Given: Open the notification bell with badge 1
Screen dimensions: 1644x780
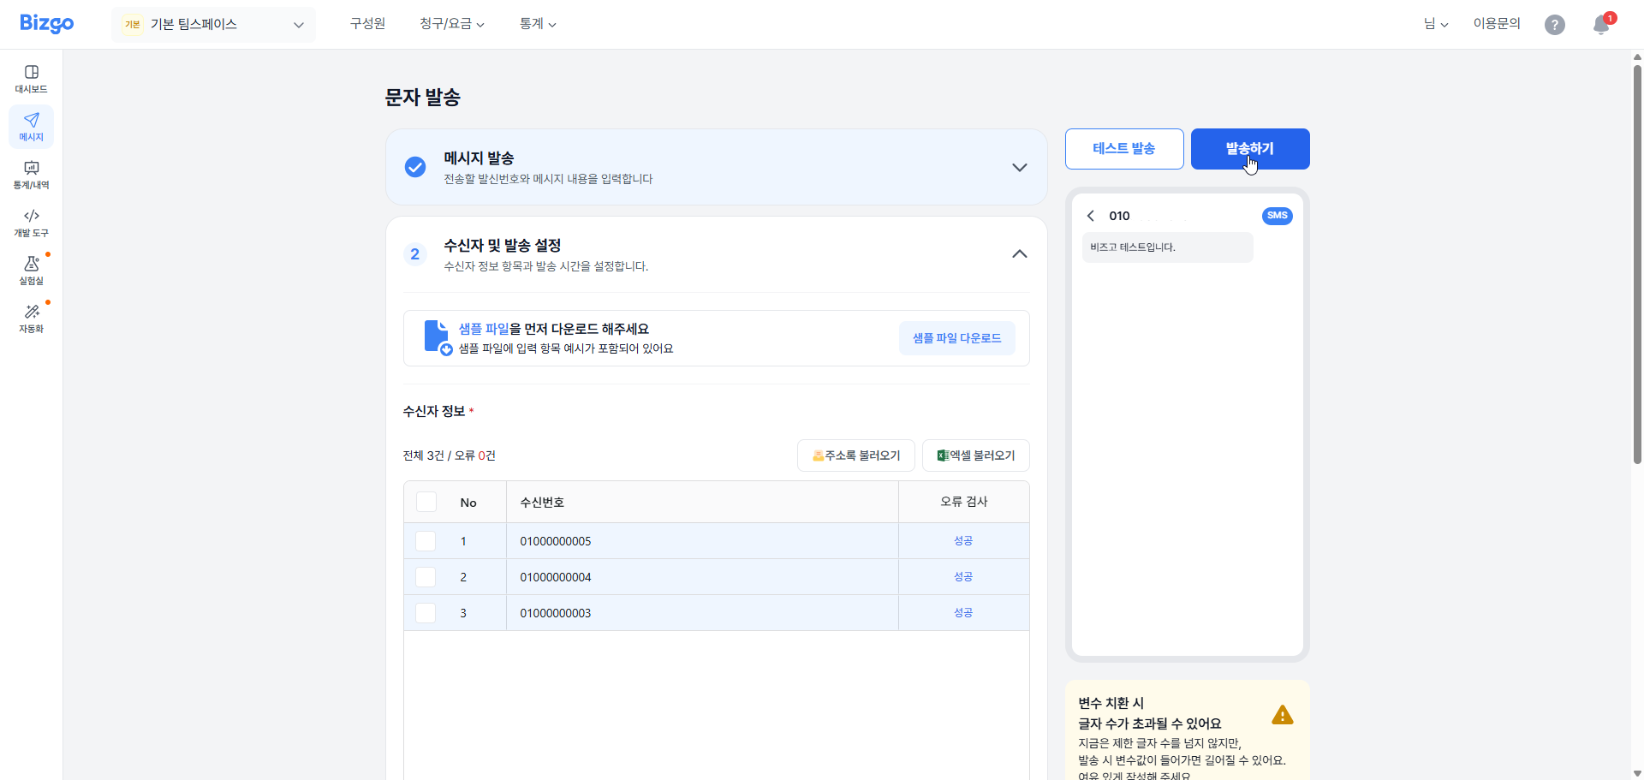Looking at the screenshot, I should point(1599,25).
